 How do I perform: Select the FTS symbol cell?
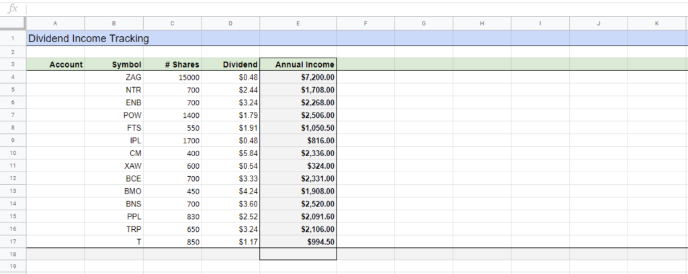(114, 128)
